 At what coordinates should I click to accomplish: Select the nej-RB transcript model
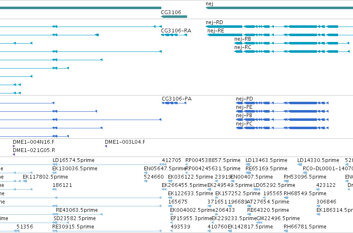[x=292, y=43]
